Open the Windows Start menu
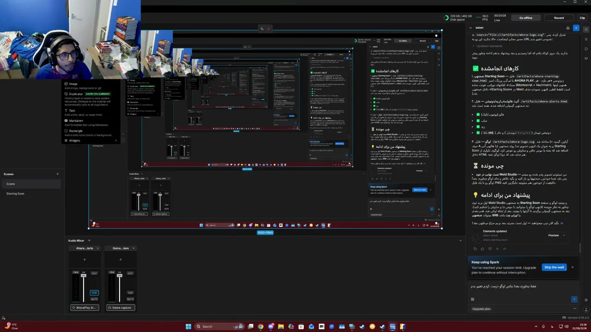This screenshot has width=591, height=332. [188, 326]
